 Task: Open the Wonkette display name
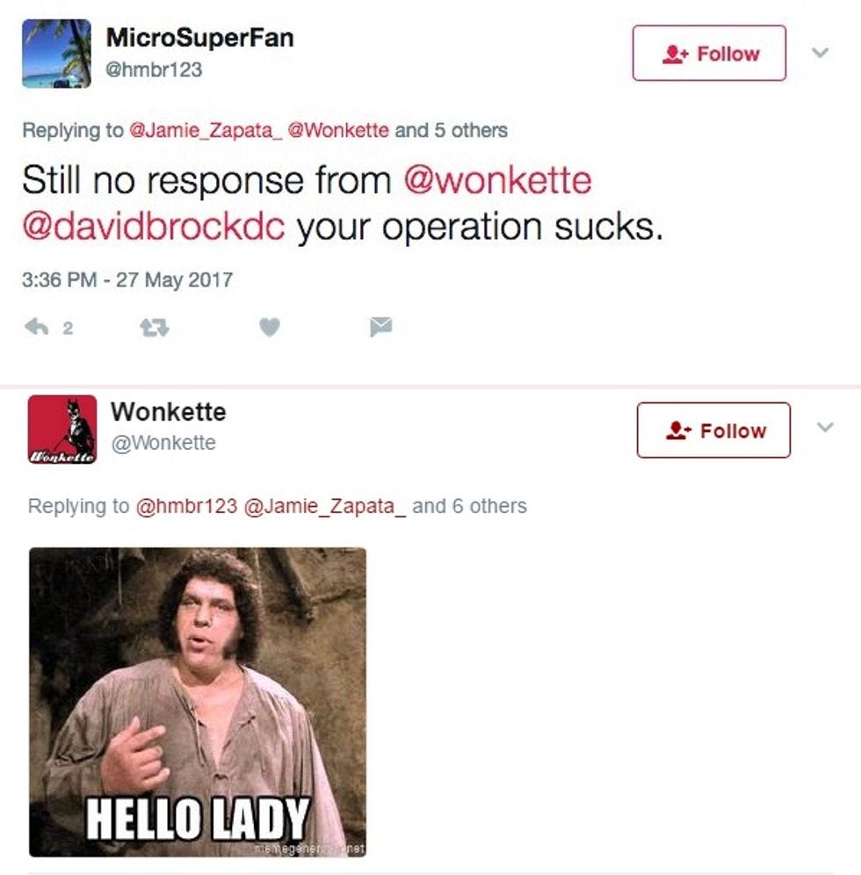[169, 412]
